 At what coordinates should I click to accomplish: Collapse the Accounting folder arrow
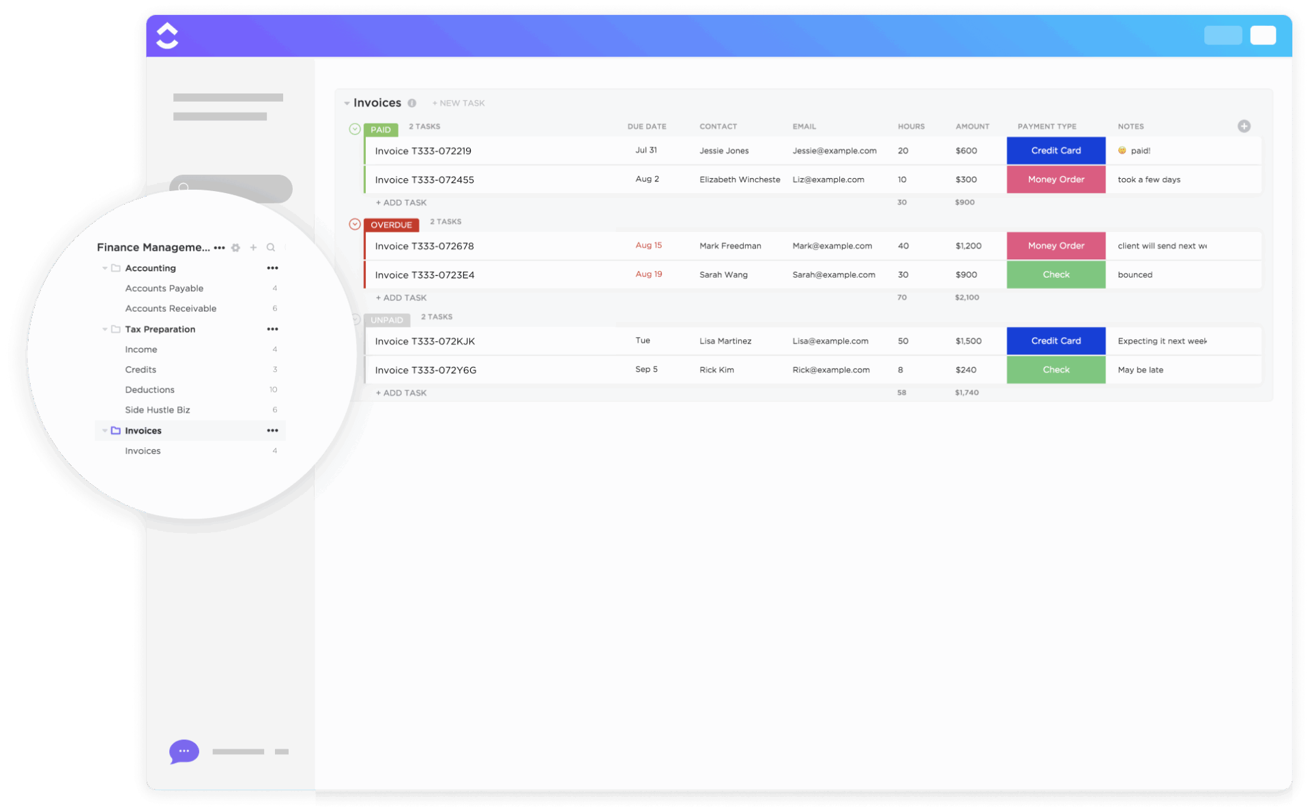104,268
